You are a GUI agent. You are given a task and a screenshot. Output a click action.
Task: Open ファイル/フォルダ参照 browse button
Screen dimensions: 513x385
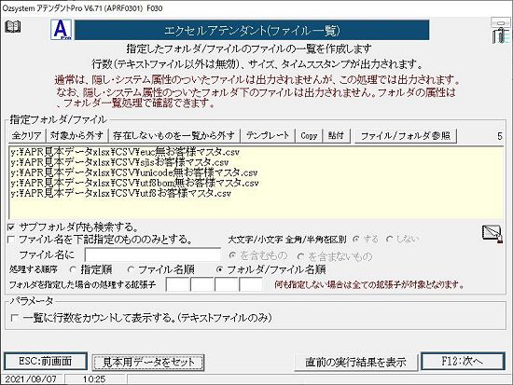coord(406,136)
